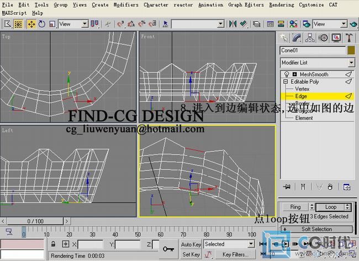Step time slider forward with right arrow

tap(67, 221)
